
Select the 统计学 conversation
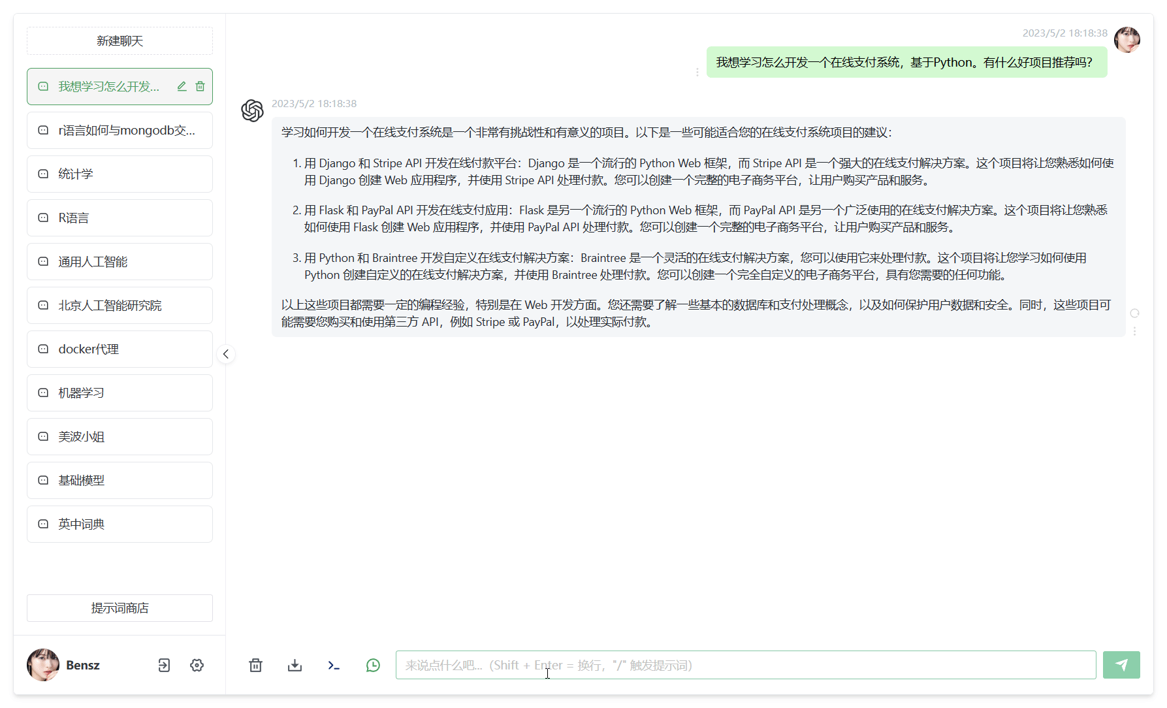[120, 174]
